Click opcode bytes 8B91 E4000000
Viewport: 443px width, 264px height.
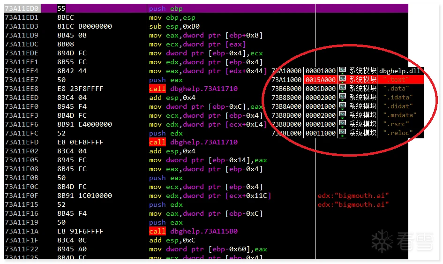pyautogui.click(x=84, y=124)
